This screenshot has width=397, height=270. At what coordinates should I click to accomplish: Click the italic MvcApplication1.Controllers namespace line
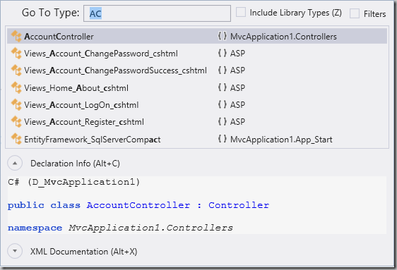coord(151,228)
